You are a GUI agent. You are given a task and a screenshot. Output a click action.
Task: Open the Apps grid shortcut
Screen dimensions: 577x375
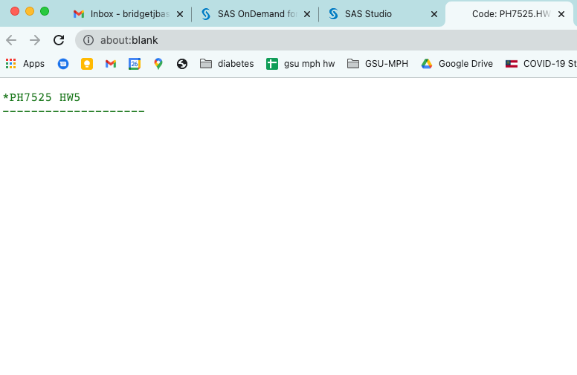[25, 64]
